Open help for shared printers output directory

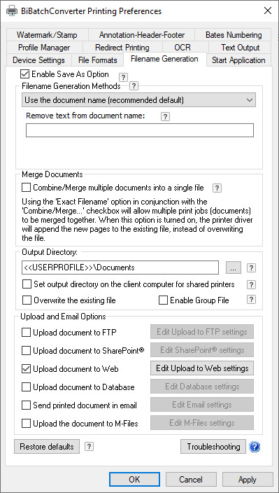pyautogui.click(x=251, y=284)
